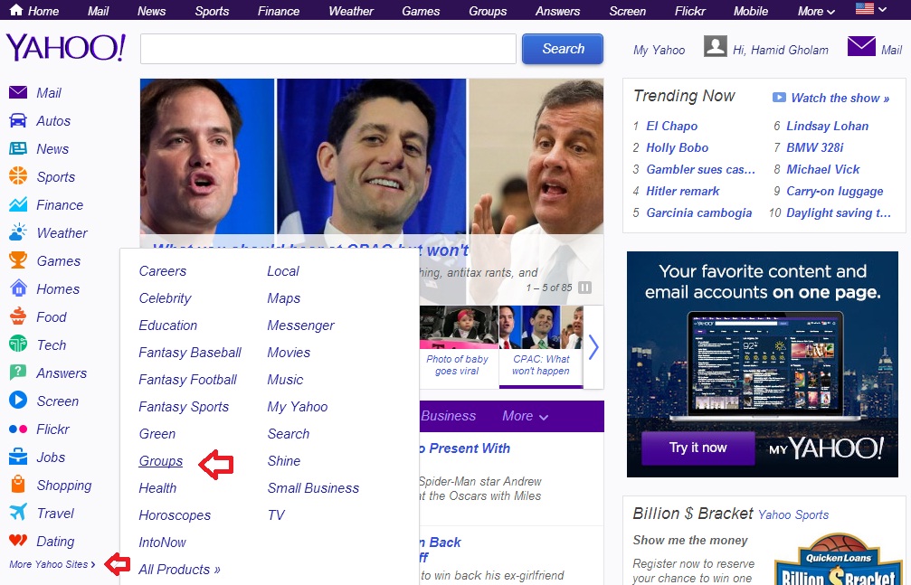
Task: Open Answers in the top navigation bar
Action: (558, 11)
